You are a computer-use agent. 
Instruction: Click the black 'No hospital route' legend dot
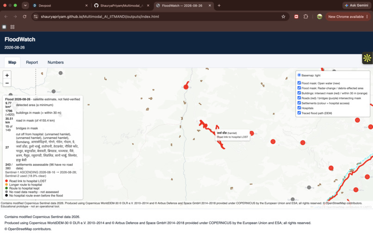[x=6, y=196]
